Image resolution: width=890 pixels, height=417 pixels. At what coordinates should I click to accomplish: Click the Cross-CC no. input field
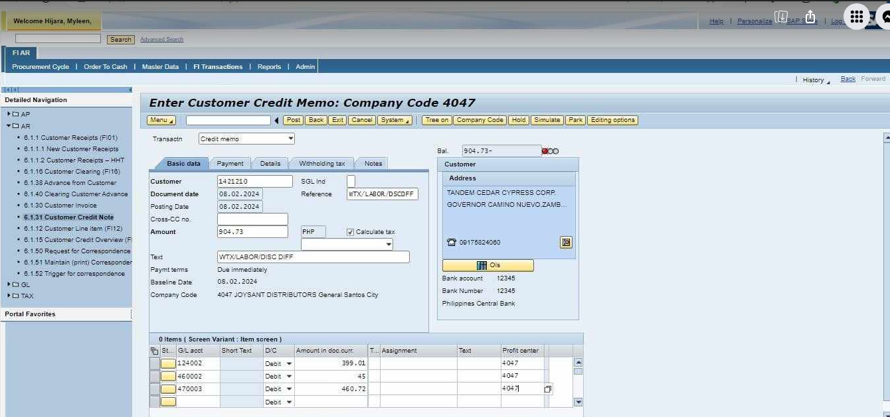click(x=252, y=219)
